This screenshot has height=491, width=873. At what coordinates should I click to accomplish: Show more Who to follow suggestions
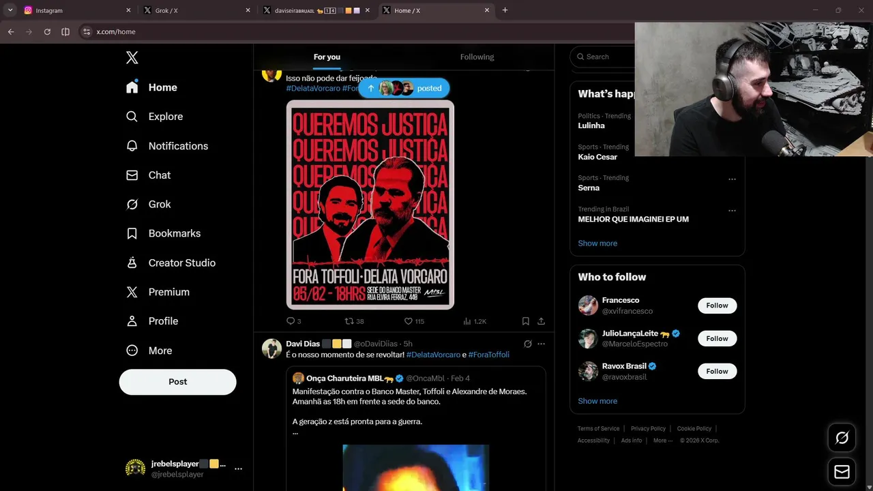pos(597,401)
